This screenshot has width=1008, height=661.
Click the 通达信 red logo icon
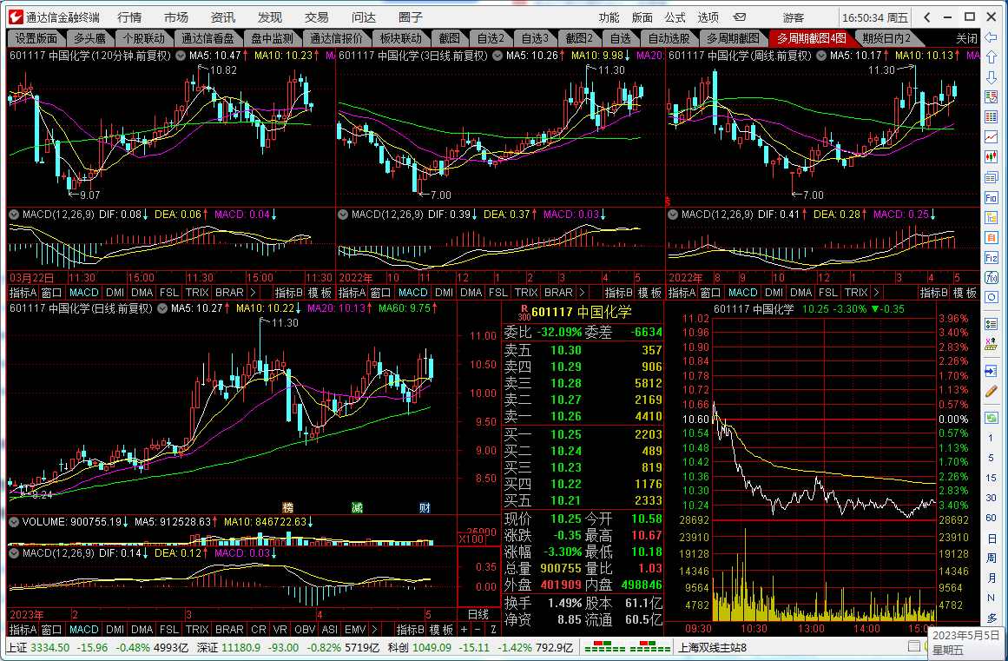pyautogui.click(x=16, y=17)
